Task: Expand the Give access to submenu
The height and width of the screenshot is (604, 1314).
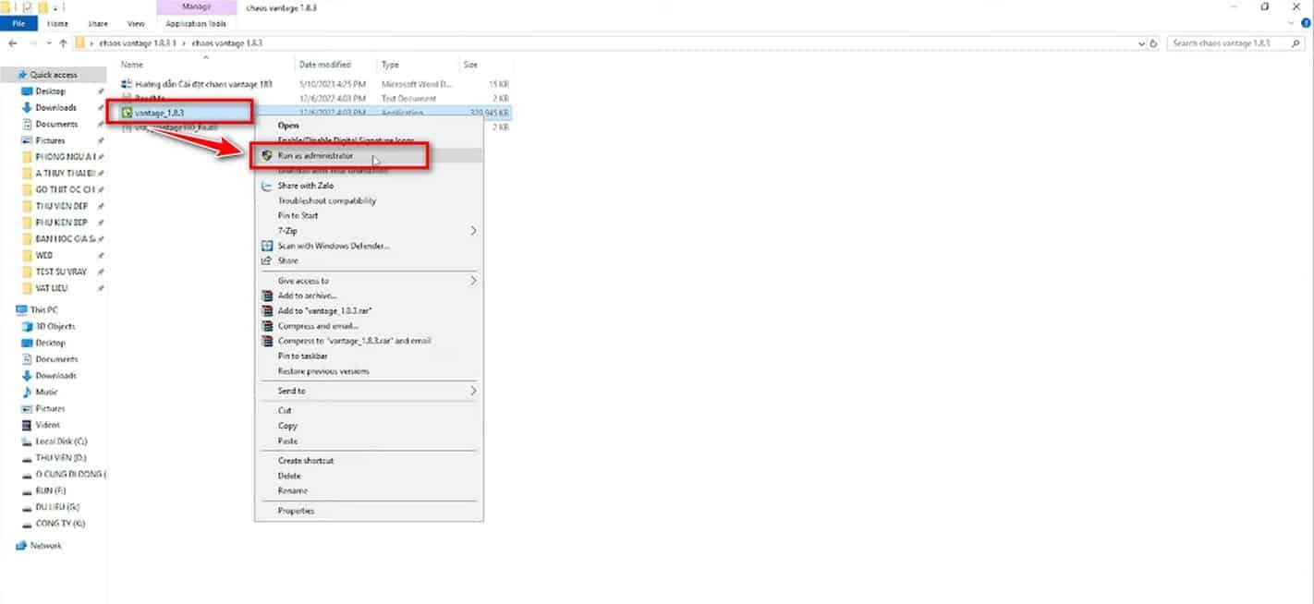Action: coord(474,281)
